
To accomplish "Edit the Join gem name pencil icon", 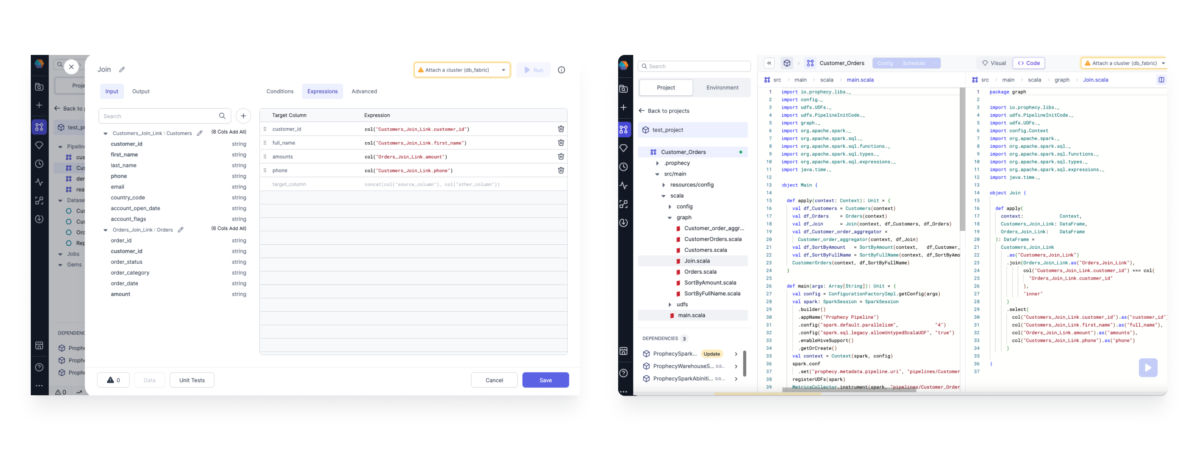I will point(122,70).
